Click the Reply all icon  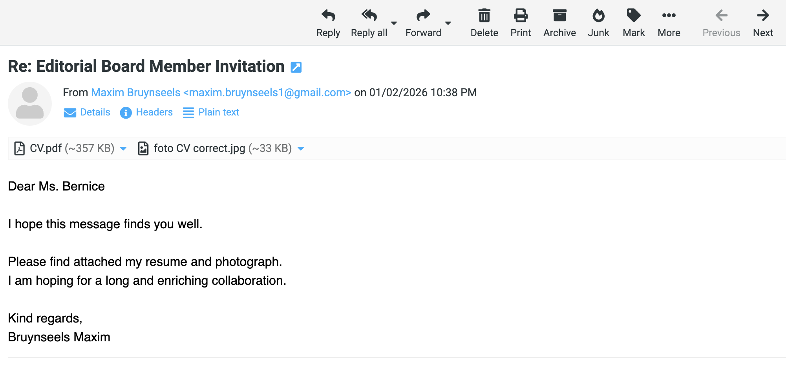click(x=369, y=16)
